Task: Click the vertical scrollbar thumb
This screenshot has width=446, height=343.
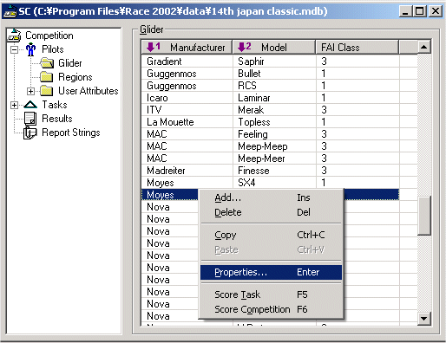Action: pyautogui.click(x=424, y=216)
